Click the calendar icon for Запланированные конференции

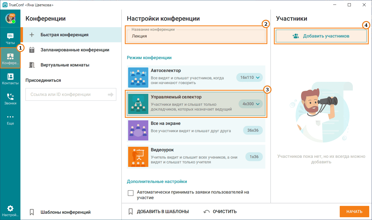(32, 50)
